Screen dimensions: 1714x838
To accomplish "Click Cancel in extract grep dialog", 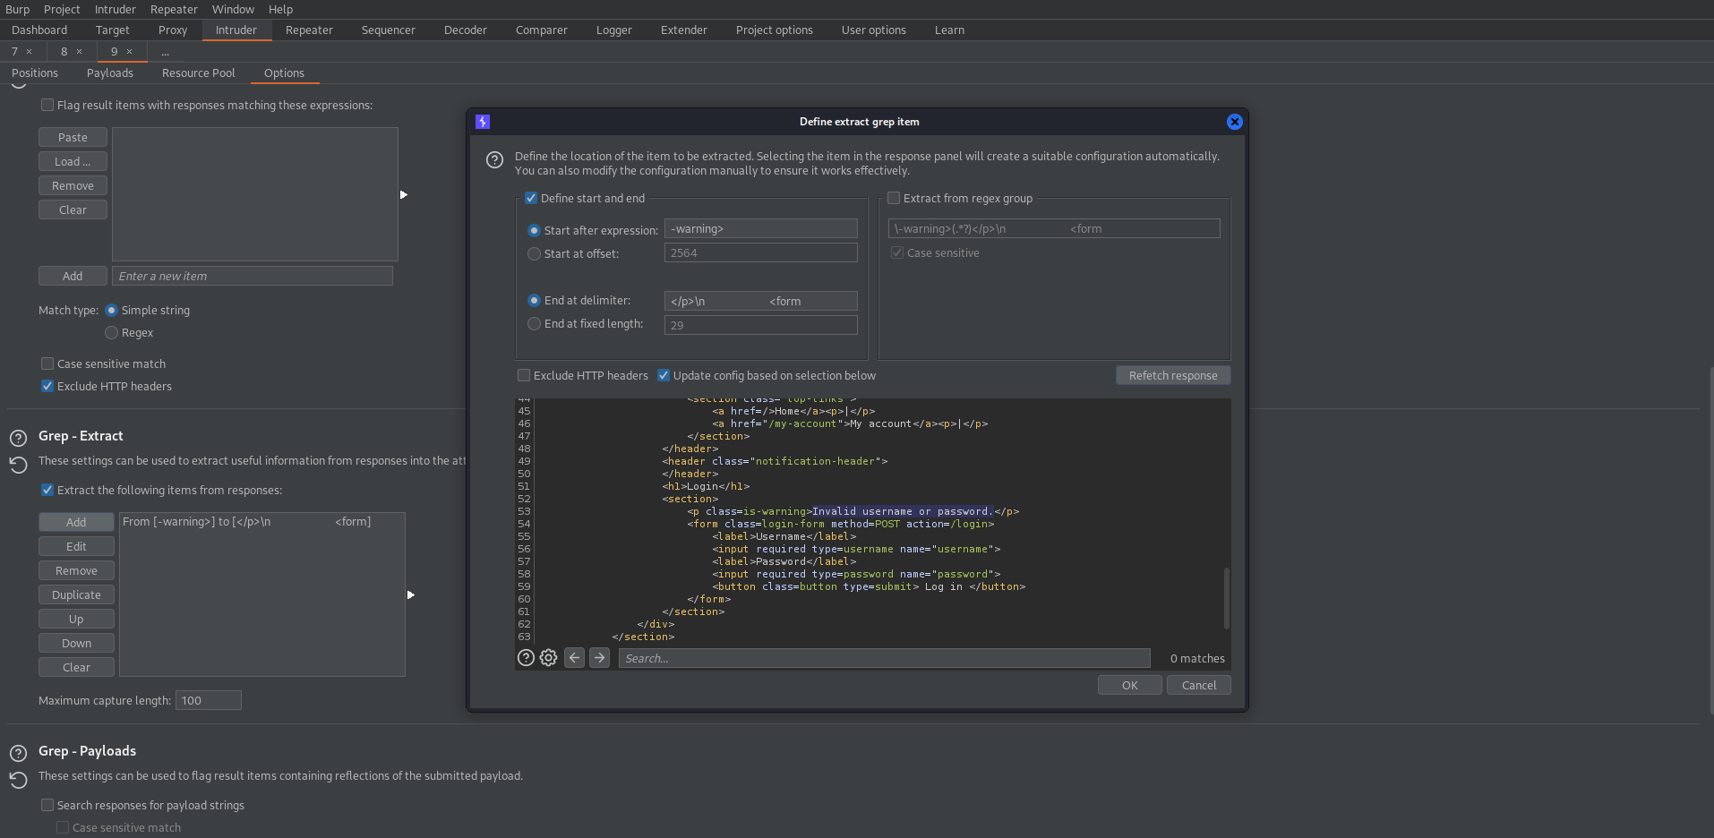I will click(x=1199, y=685).
